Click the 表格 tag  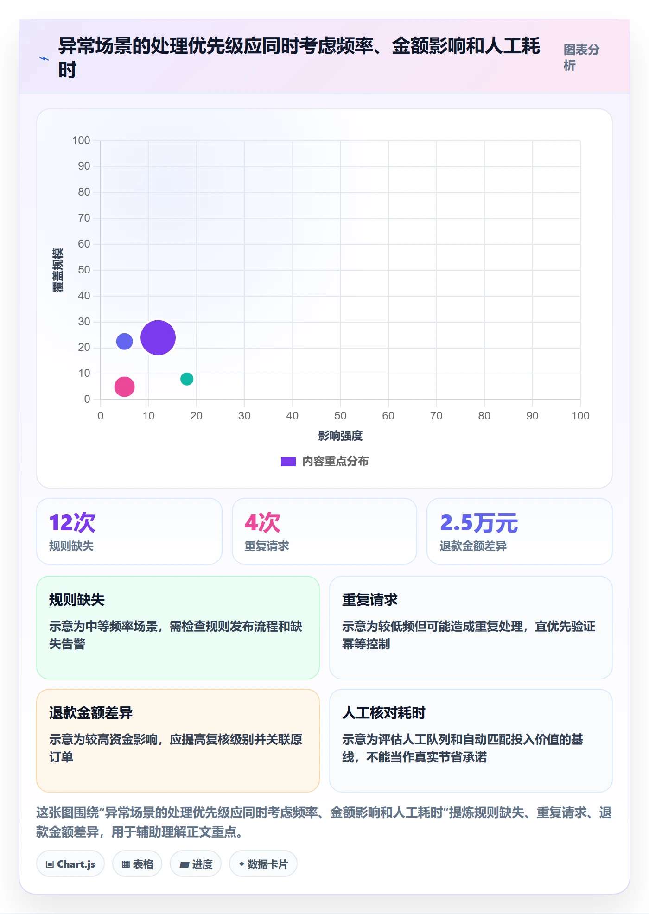pyautogui.click(x=137, y=864)
